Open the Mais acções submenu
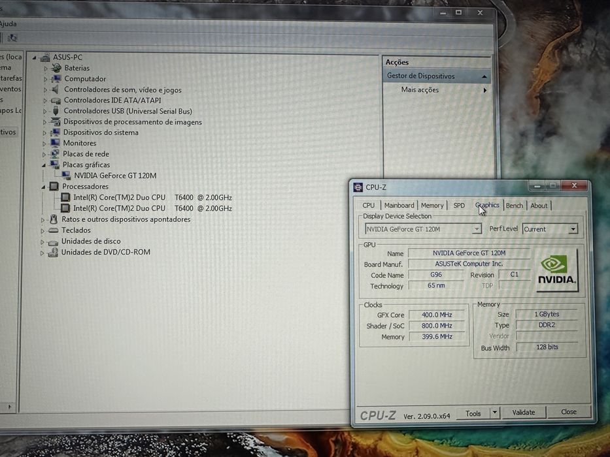Viewport: 610px width, 457px height. click(x=484, y=91)
